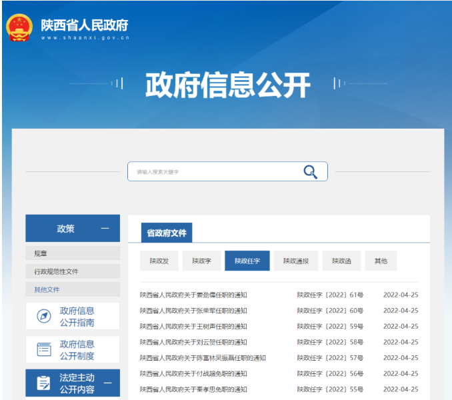The width and height of the screenshot is (452, 400).
Task: Open the 其他 document category
Action: [x=381, y=261]
